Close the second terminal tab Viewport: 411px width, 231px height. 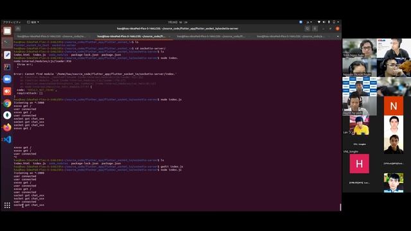click(170, 37)
